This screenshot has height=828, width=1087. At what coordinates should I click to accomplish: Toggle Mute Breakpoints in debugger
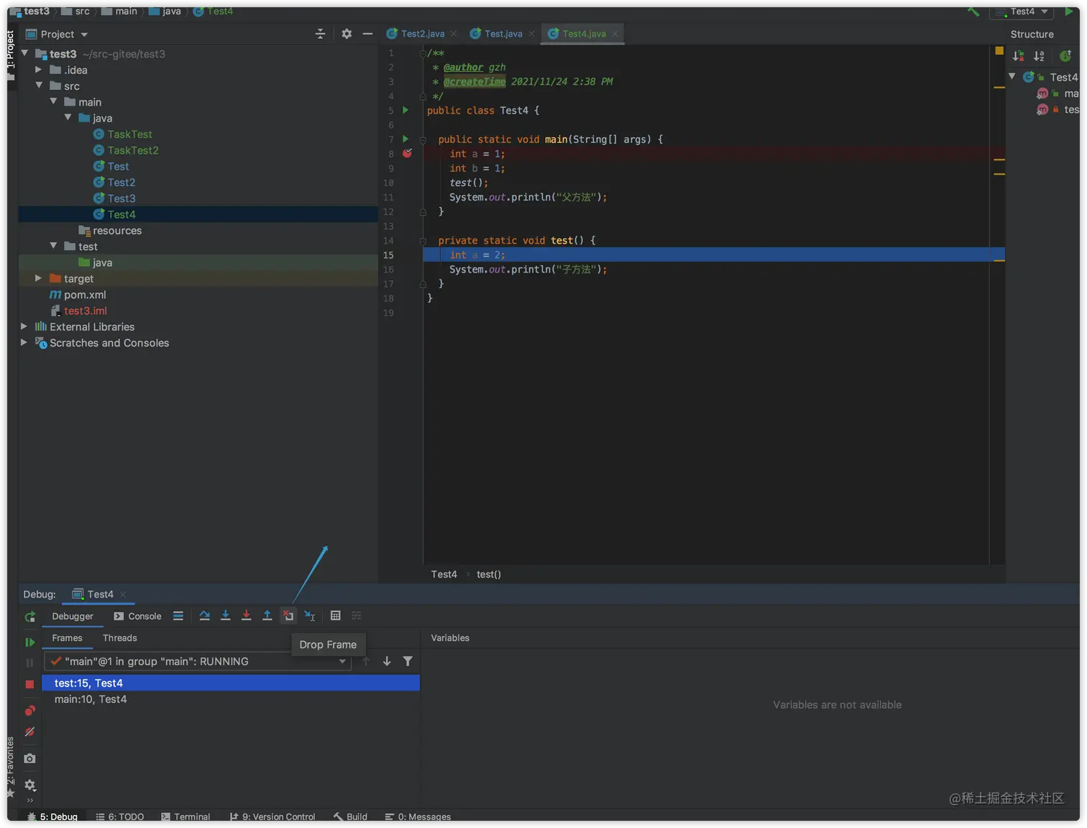[x=29, y=732]
